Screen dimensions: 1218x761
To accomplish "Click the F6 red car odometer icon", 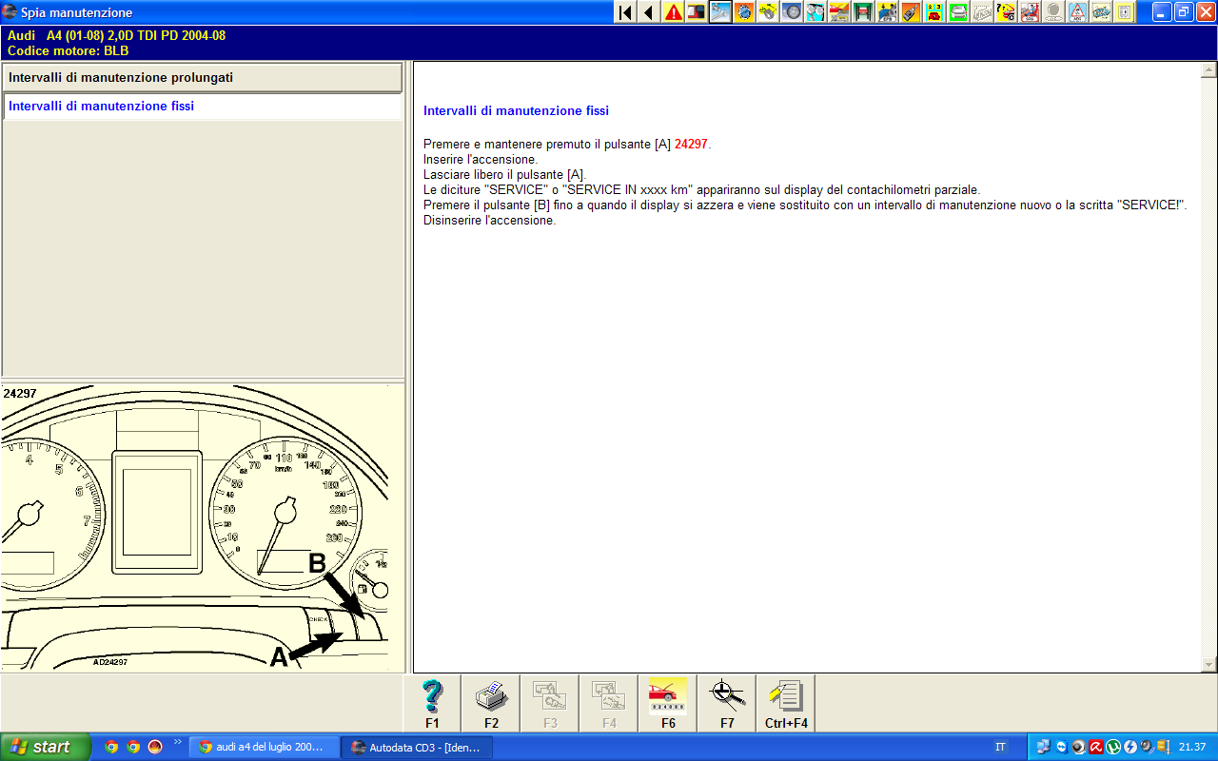I will coord(668,704).
